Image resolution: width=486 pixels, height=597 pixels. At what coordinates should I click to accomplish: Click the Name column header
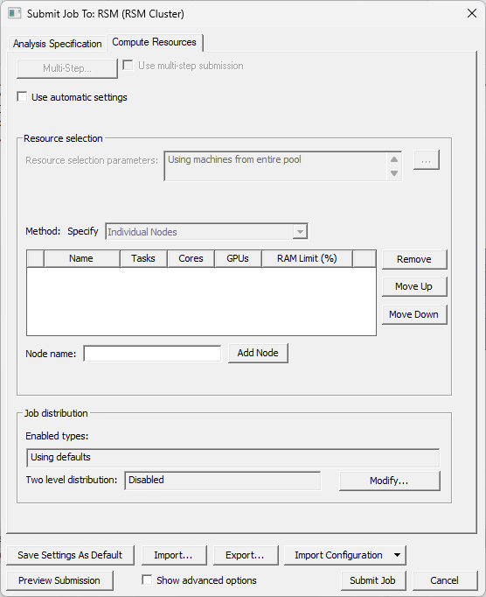[81, 259]
